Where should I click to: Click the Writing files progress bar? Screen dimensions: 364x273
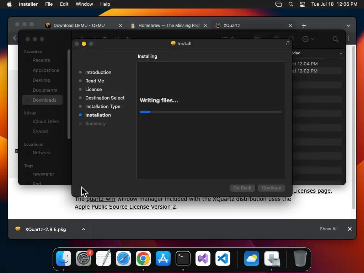click(x=210, y=112)
